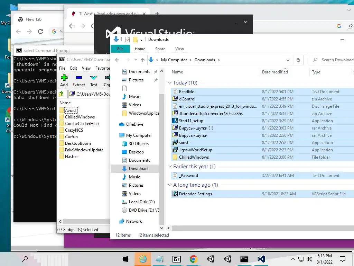This screenshot has width=354, height=266.
Task: Click the 7-Zip Add button
Action: [x=64, y=80]
